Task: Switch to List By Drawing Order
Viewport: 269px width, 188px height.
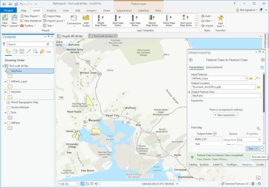Action: (x=8, y=51)
